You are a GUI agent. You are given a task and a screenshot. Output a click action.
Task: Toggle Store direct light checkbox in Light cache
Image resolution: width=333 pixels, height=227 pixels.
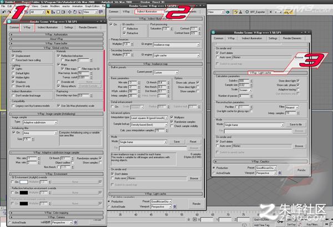(298, 80)
